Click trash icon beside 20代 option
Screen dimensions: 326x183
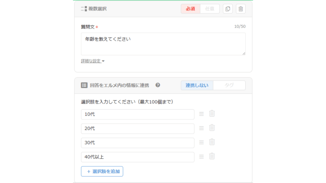point(212,128)
